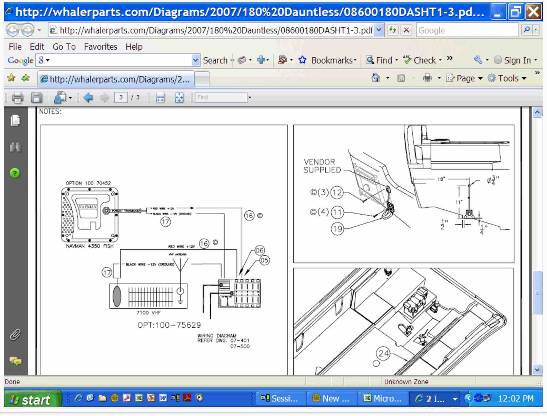The image size is (547, 416).
Task: Go to the previous PDF page with the blue arrow
Action: 88,98
